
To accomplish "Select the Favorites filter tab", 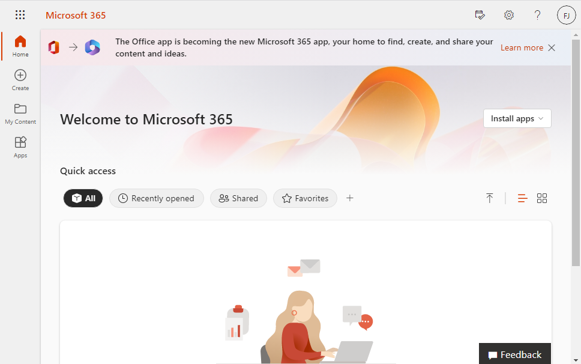I will 305,198.
